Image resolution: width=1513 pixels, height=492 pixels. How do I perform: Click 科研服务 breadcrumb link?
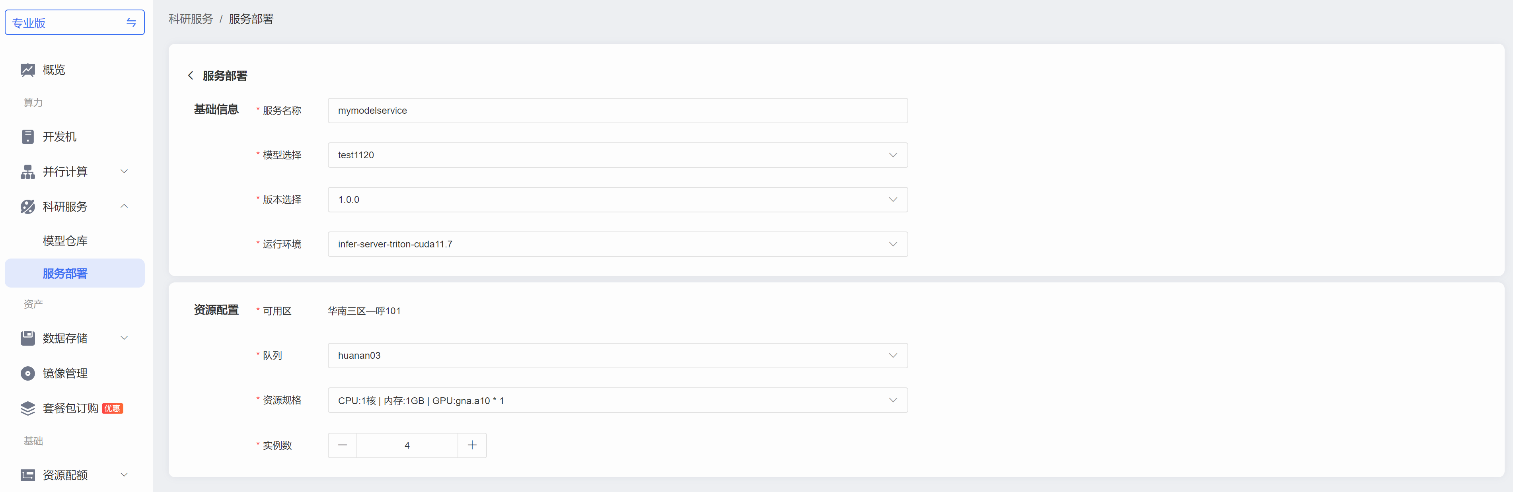pyautogui.click(x=190, y=19)
